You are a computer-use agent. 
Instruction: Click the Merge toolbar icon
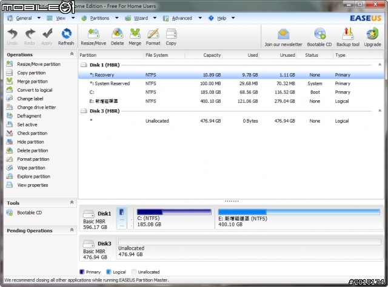tap(135, 36)
